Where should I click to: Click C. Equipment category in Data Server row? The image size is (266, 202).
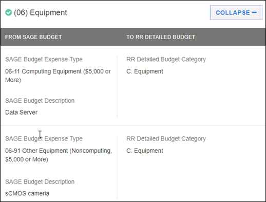click(145, 71)
